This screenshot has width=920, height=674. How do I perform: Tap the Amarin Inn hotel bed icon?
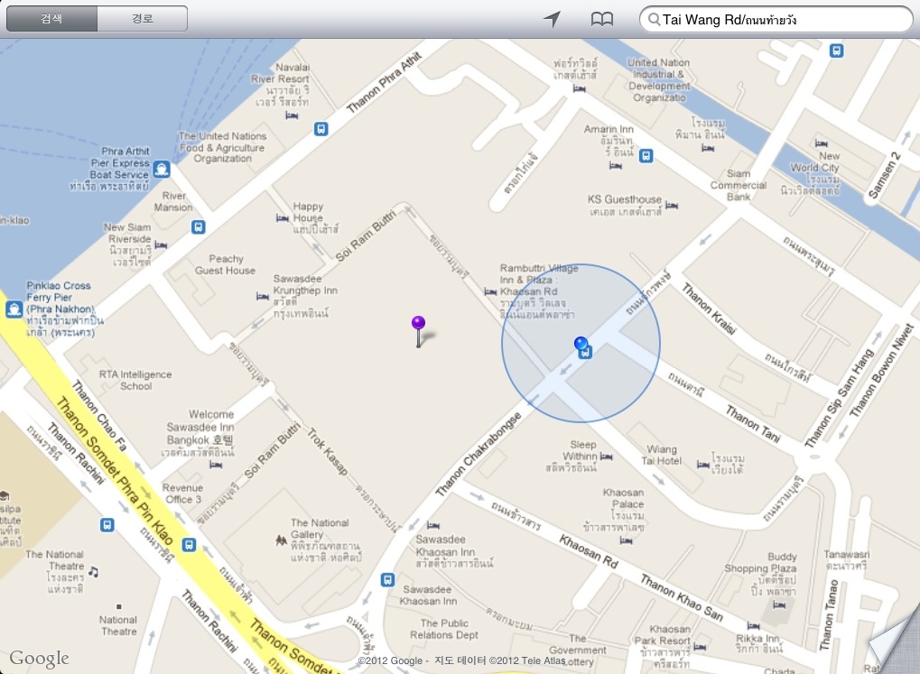pyautogui.click(x=615, y=166)
